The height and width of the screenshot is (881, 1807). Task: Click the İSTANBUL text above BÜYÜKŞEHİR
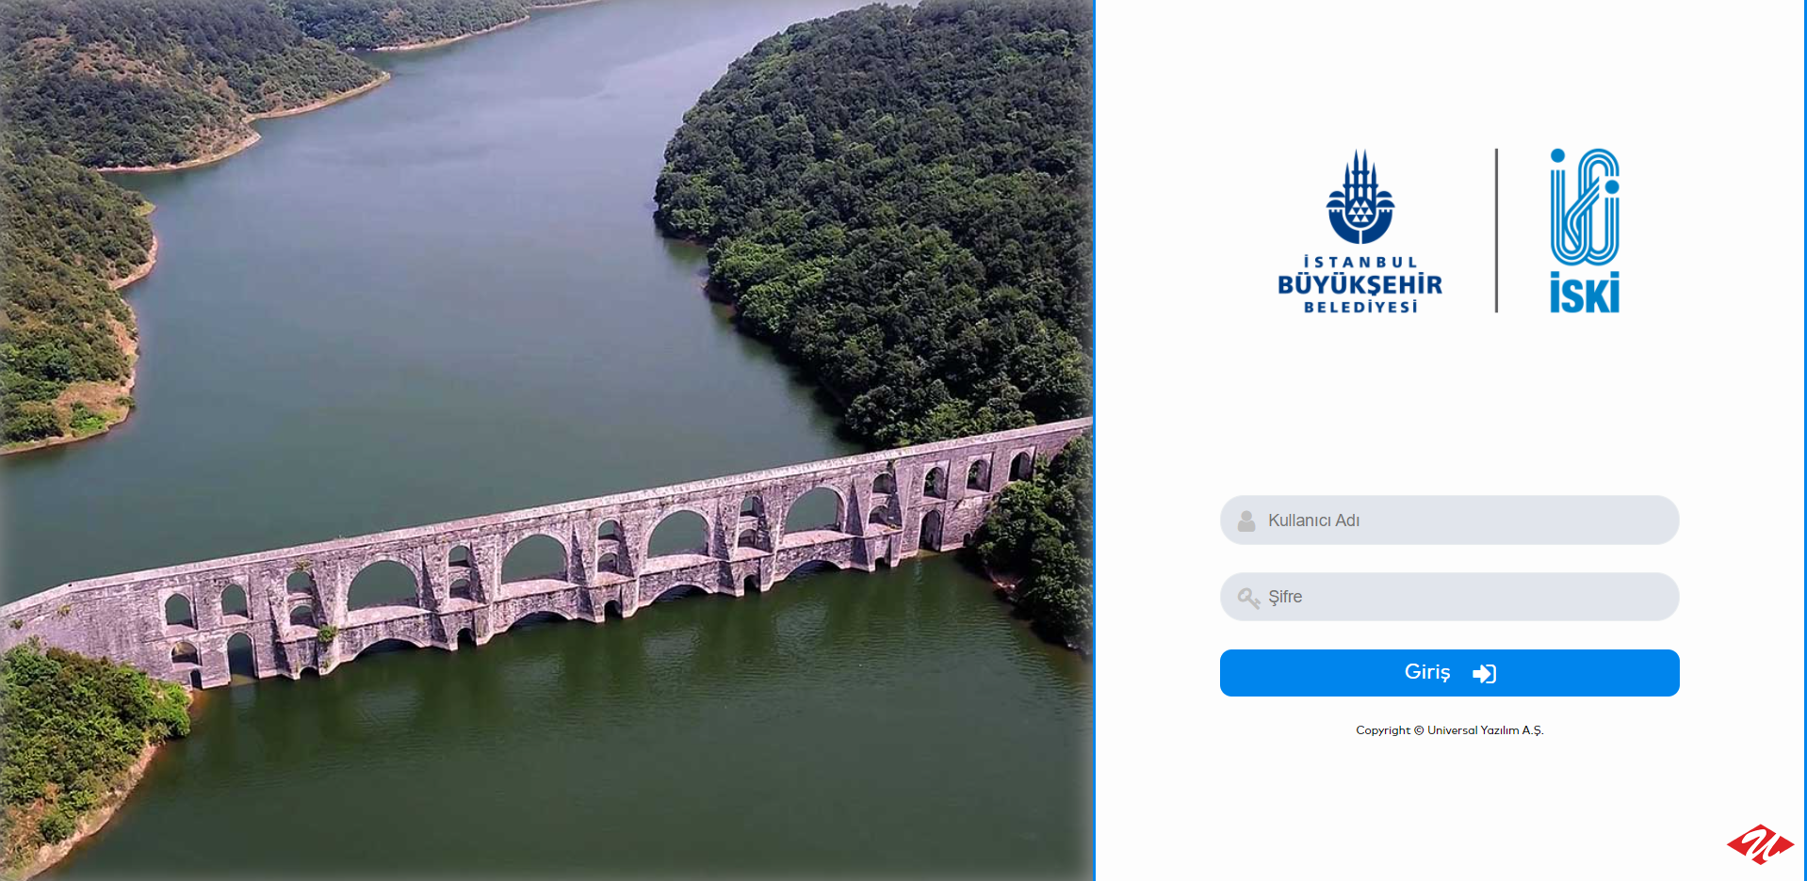[1359, 262]
